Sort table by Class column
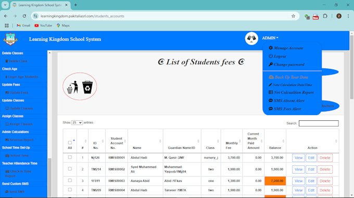The image size is (354, 198). coord(211,141)
